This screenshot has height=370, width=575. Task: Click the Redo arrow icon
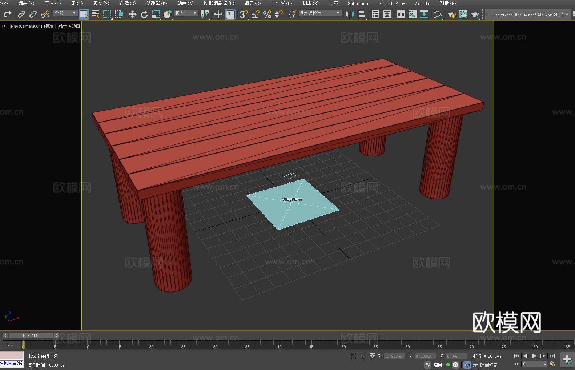tap(7, 14)
